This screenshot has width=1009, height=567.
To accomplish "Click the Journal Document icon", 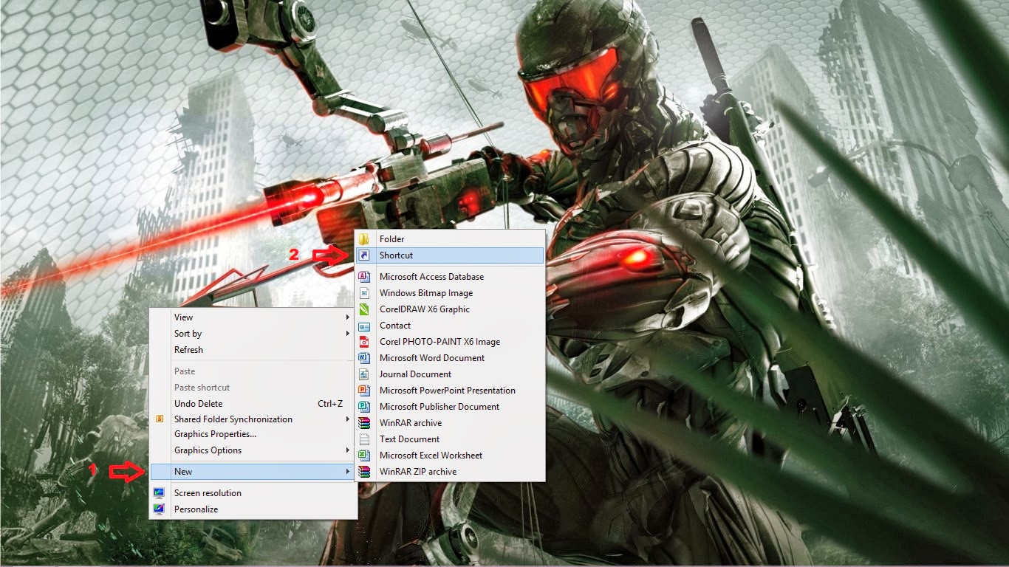I will click(363, 374).
